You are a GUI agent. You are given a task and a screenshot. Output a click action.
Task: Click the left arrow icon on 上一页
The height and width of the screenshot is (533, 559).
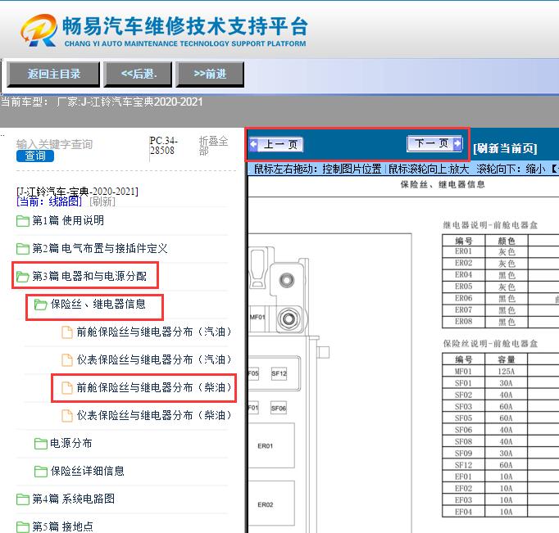point(254,145)
